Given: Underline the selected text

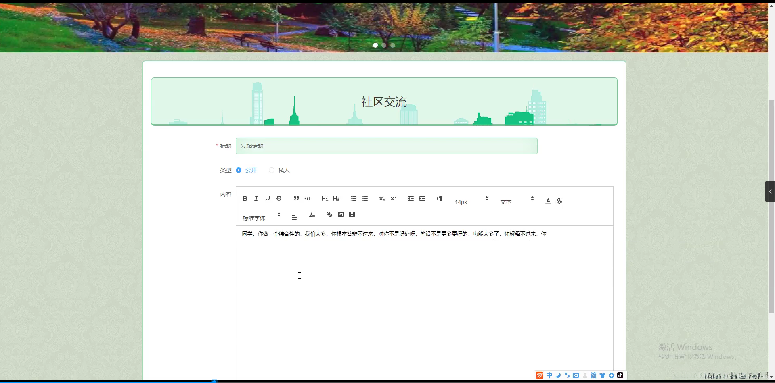Looking at the screenshot, I should pyautogui.click(x=267, y=198).
